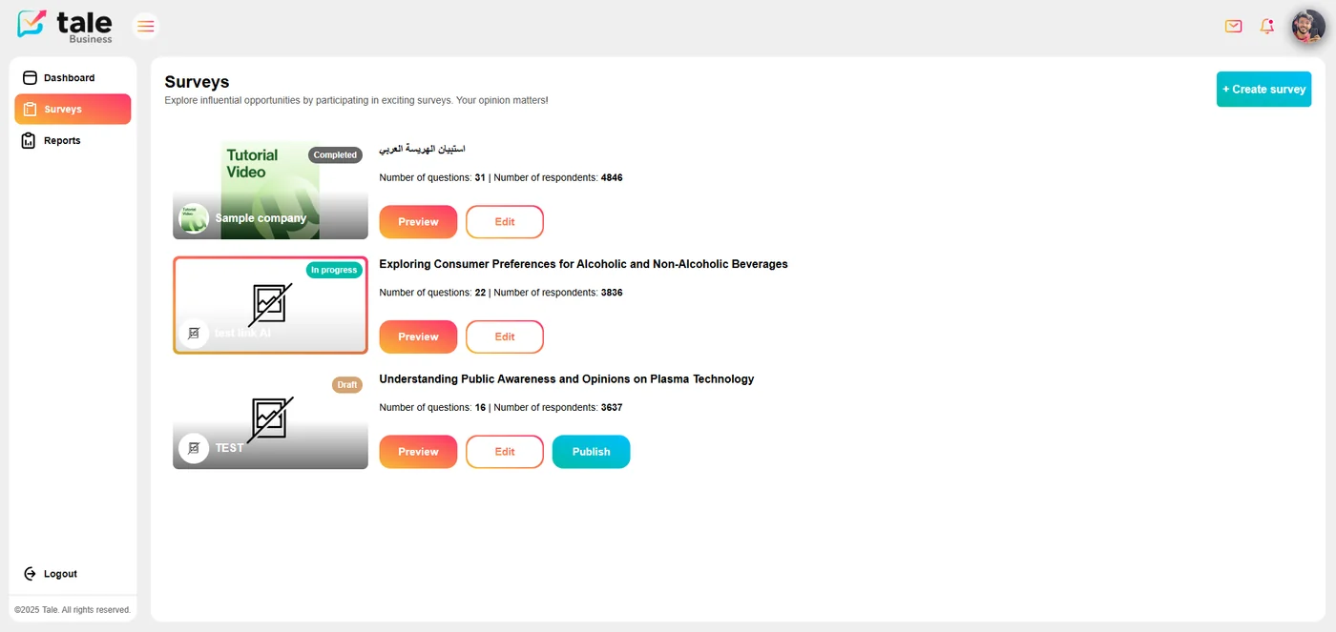Go to Dashboard in sidebar
The width and height of the screenshot is (1336, 632).
[x=69, y=78]
